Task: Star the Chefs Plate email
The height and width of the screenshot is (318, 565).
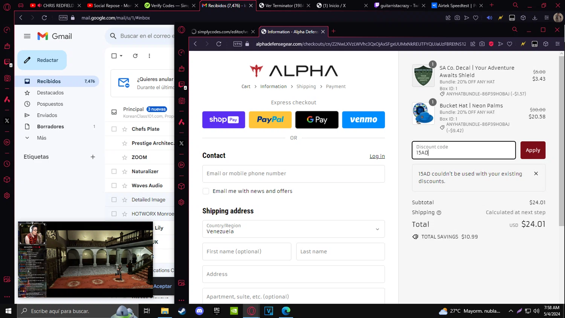Action: 125,129
